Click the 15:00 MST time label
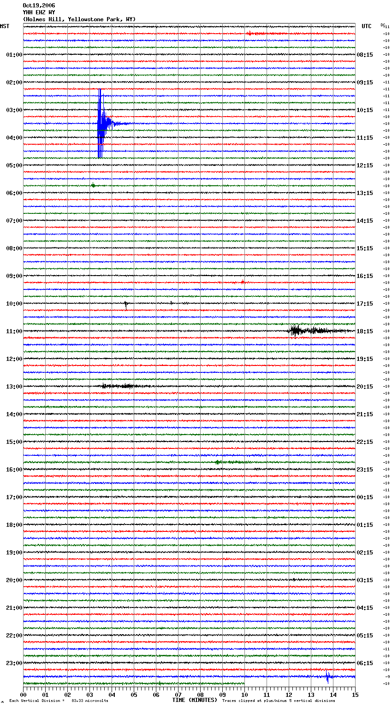Screen dimensions: 392x707 pos(14,442)
